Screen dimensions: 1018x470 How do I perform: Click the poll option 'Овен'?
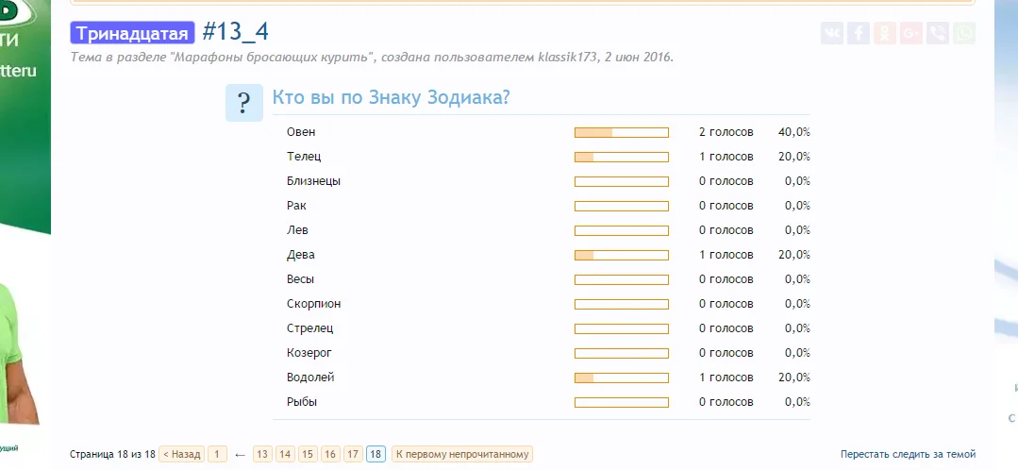click(301, 132)
